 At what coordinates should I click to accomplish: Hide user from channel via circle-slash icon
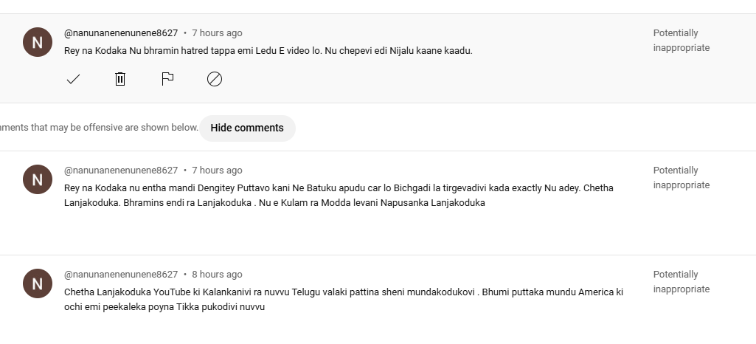[215, 79]
